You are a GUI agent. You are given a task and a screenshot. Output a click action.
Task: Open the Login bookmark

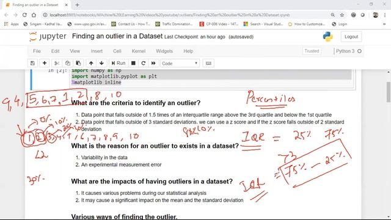[x=340, y=24]
